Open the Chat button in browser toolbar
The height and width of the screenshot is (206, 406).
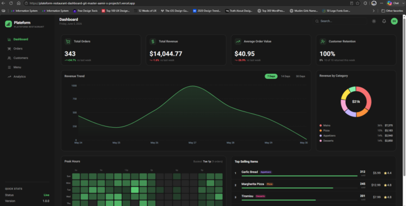[x=394, y=3]
